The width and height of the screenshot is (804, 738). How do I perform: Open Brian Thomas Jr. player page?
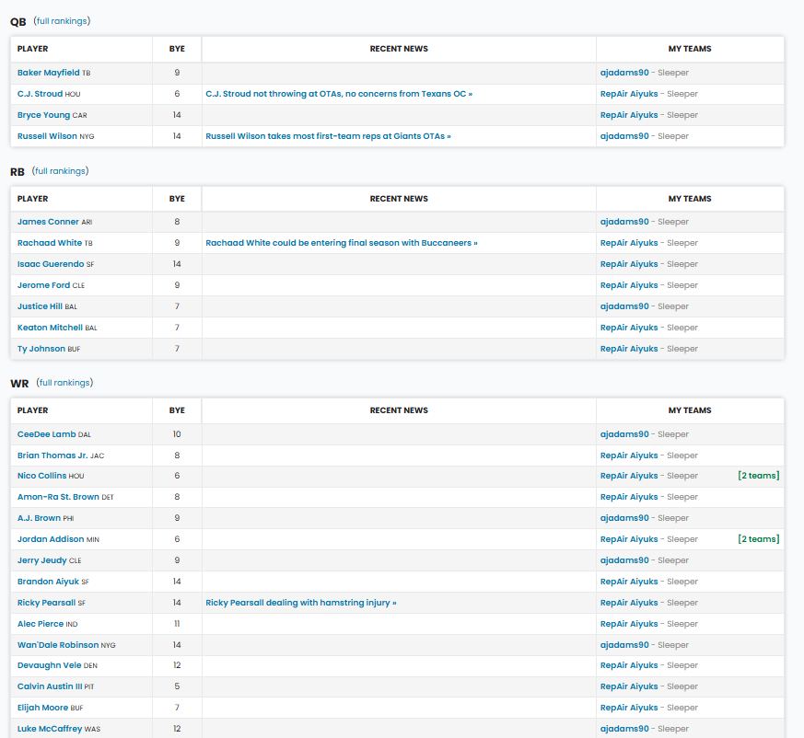[52, 455]
